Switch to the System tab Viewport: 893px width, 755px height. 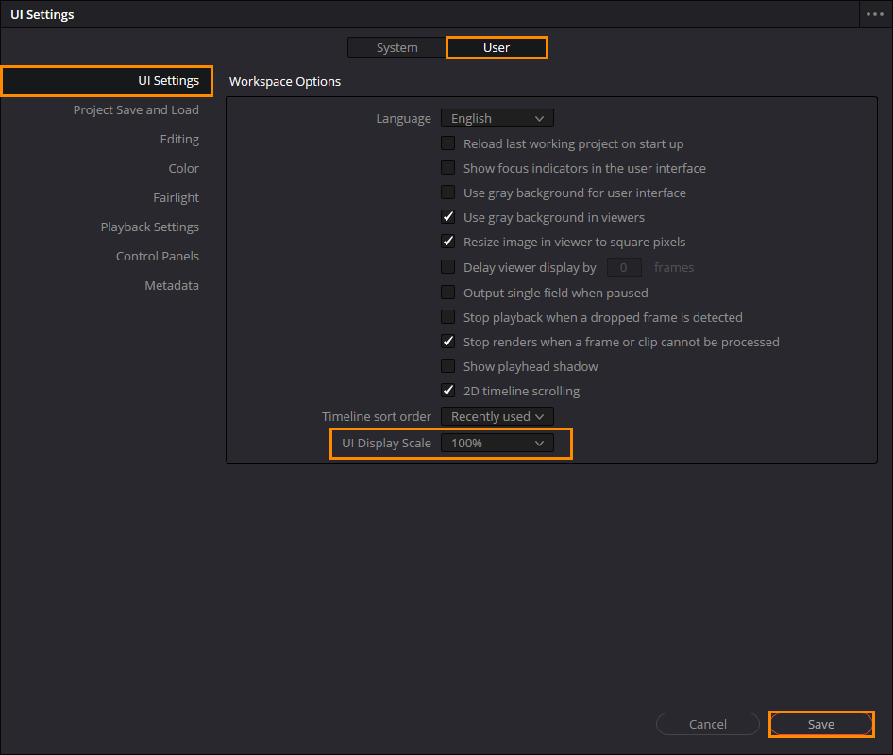coord(397,48)
